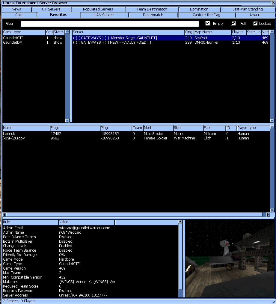Click the DM-007Bunker map name cell
This screenshot has width=276, height=304.
(206, 42)
